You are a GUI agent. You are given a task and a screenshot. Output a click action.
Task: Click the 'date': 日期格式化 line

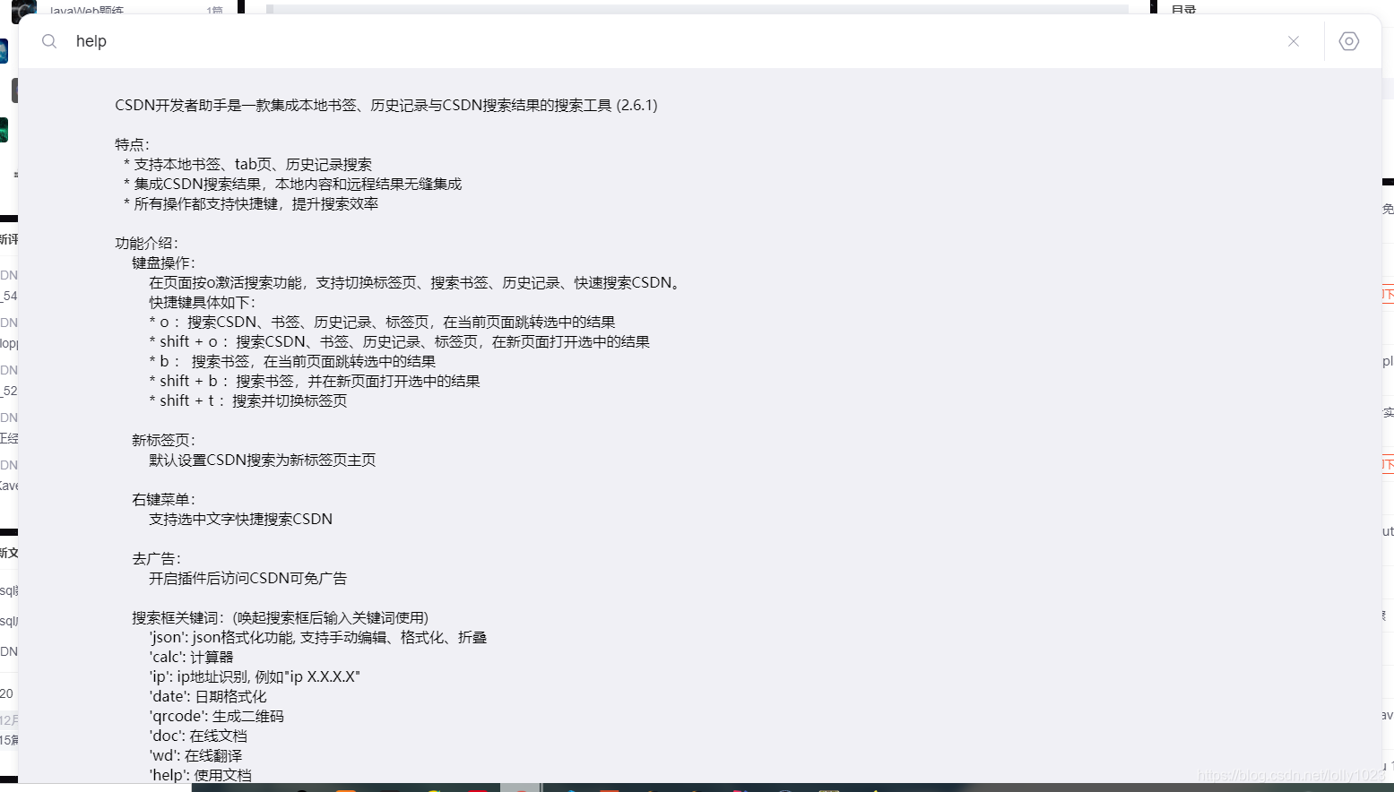pyautogui.click(x=208, y=697)
